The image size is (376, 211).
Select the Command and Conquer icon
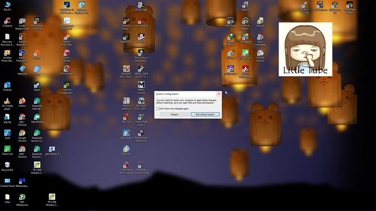point(126,168)
